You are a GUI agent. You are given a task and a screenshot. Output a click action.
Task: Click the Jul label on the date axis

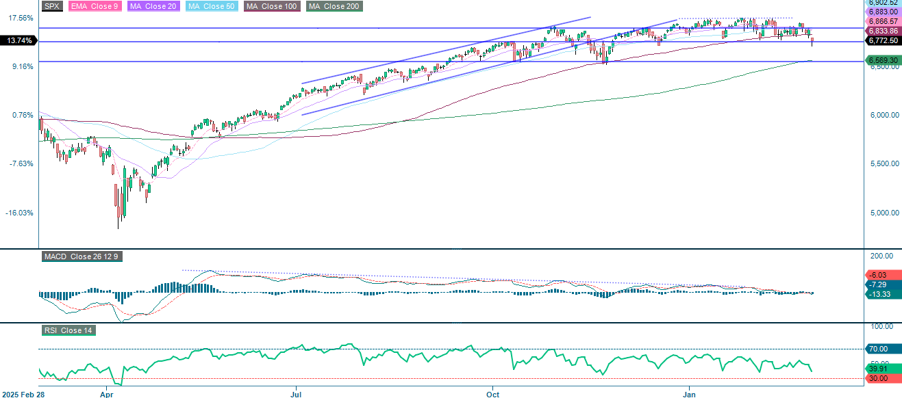pos(297,394)
